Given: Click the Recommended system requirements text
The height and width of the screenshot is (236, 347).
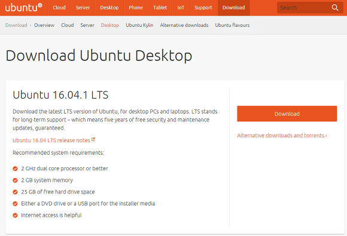Looking at the screenshot, I should [59, 153].
